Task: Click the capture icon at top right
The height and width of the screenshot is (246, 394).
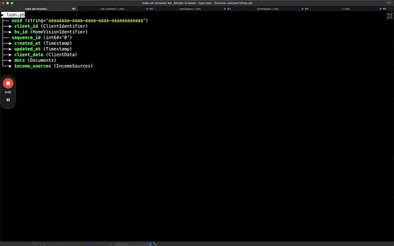Action: 389,16
